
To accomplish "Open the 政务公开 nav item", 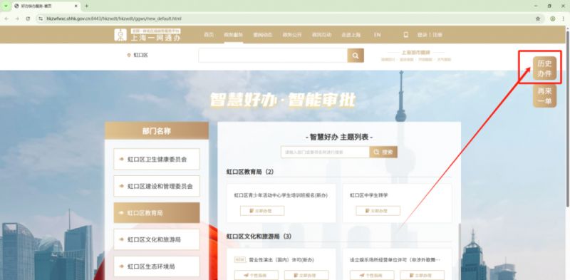I will pyautogui.click(x=292, y=35).
